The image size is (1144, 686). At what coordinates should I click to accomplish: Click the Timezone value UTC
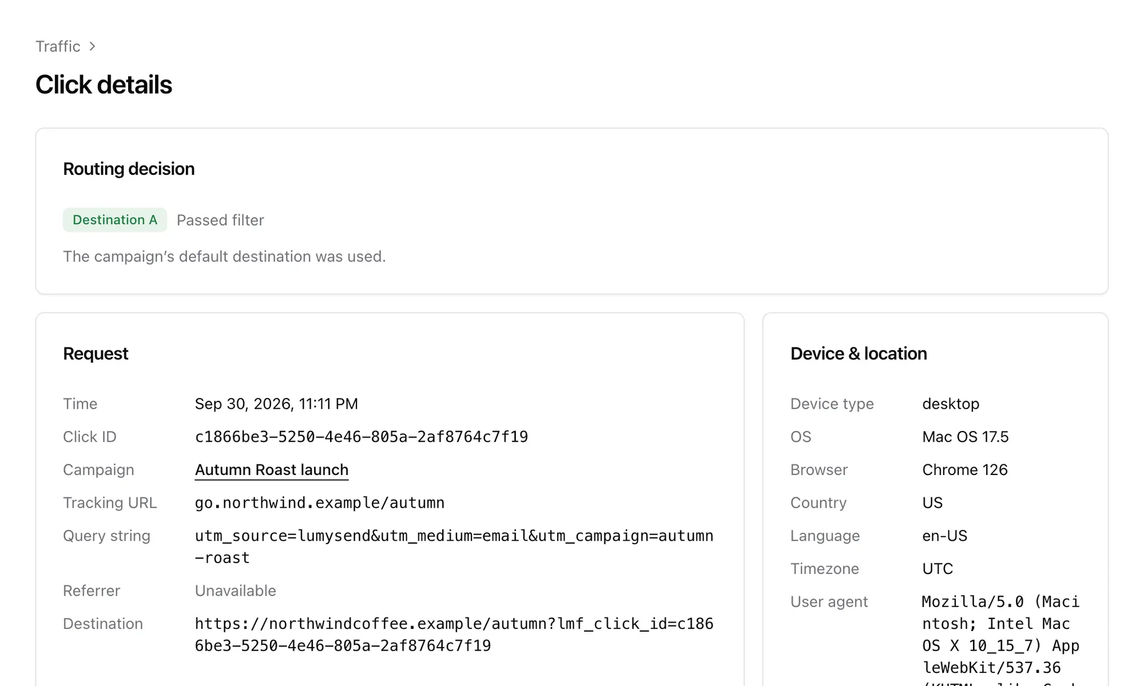938,569
